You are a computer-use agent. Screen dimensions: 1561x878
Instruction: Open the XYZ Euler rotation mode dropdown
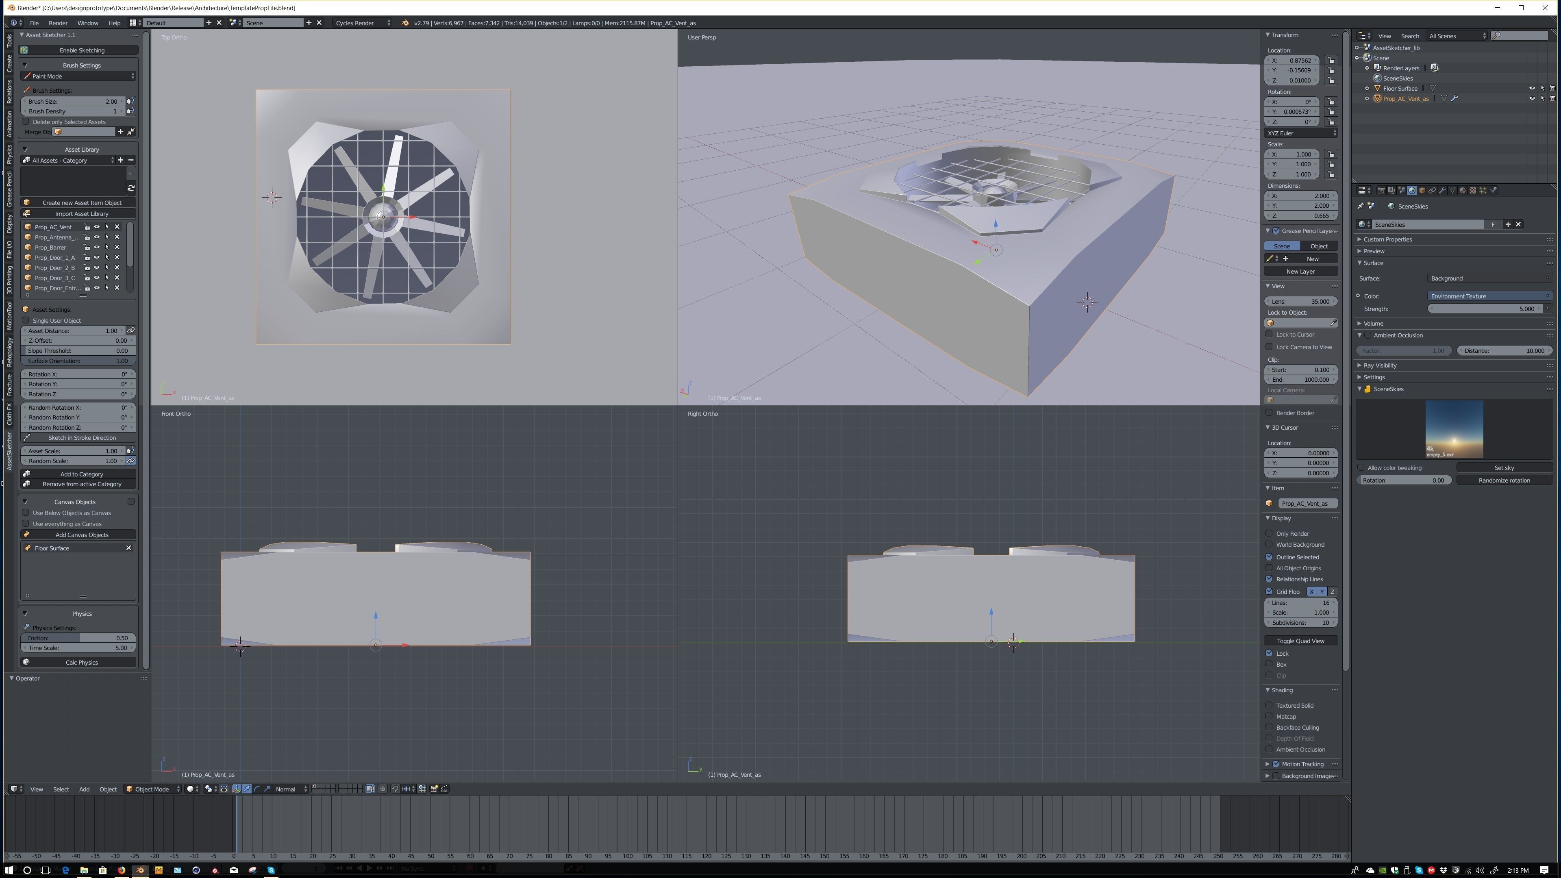(x=1301, y=133)
